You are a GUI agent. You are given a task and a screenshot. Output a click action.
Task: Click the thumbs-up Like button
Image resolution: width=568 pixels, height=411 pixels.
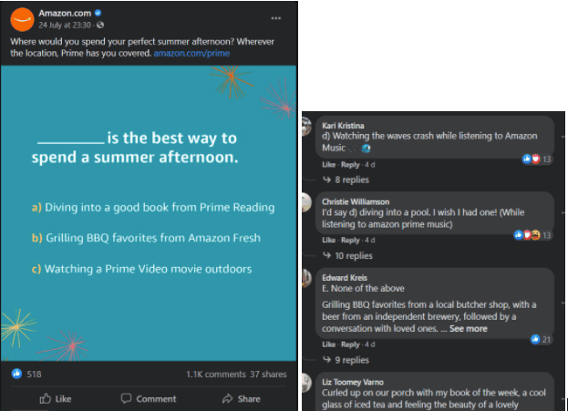(x=56, y=398)
